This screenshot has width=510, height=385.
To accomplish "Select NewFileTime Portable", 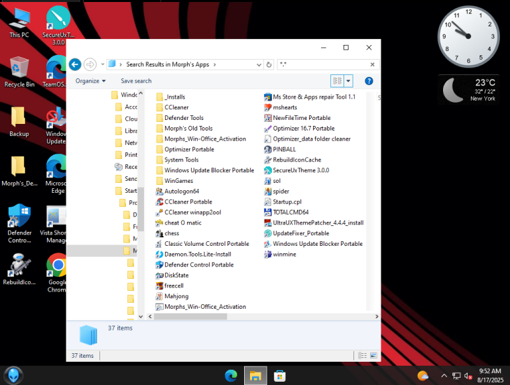I will (x=297, y=117).
